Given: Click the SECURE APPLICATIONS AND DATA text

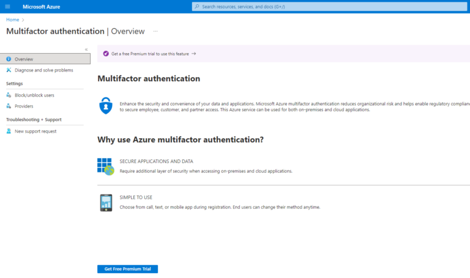Looking at the screenshot, I should pos(157,161).
